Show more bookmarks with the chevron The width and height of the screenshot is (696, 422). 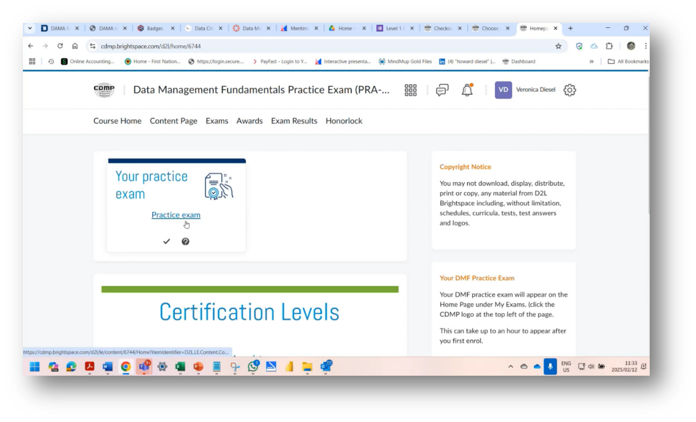(x=591, y=61)
